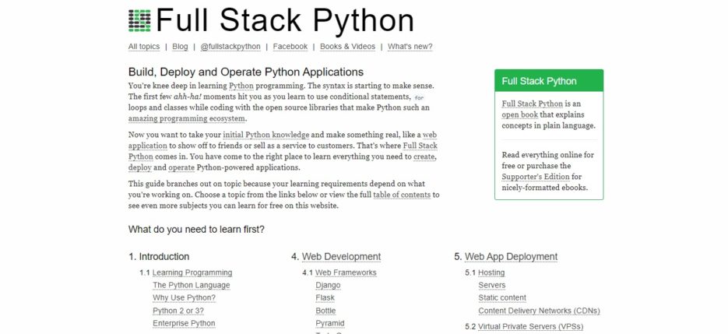Click the '1. Introduction' heading
This screenshot has height=334, width=728.
click(159, 256)
